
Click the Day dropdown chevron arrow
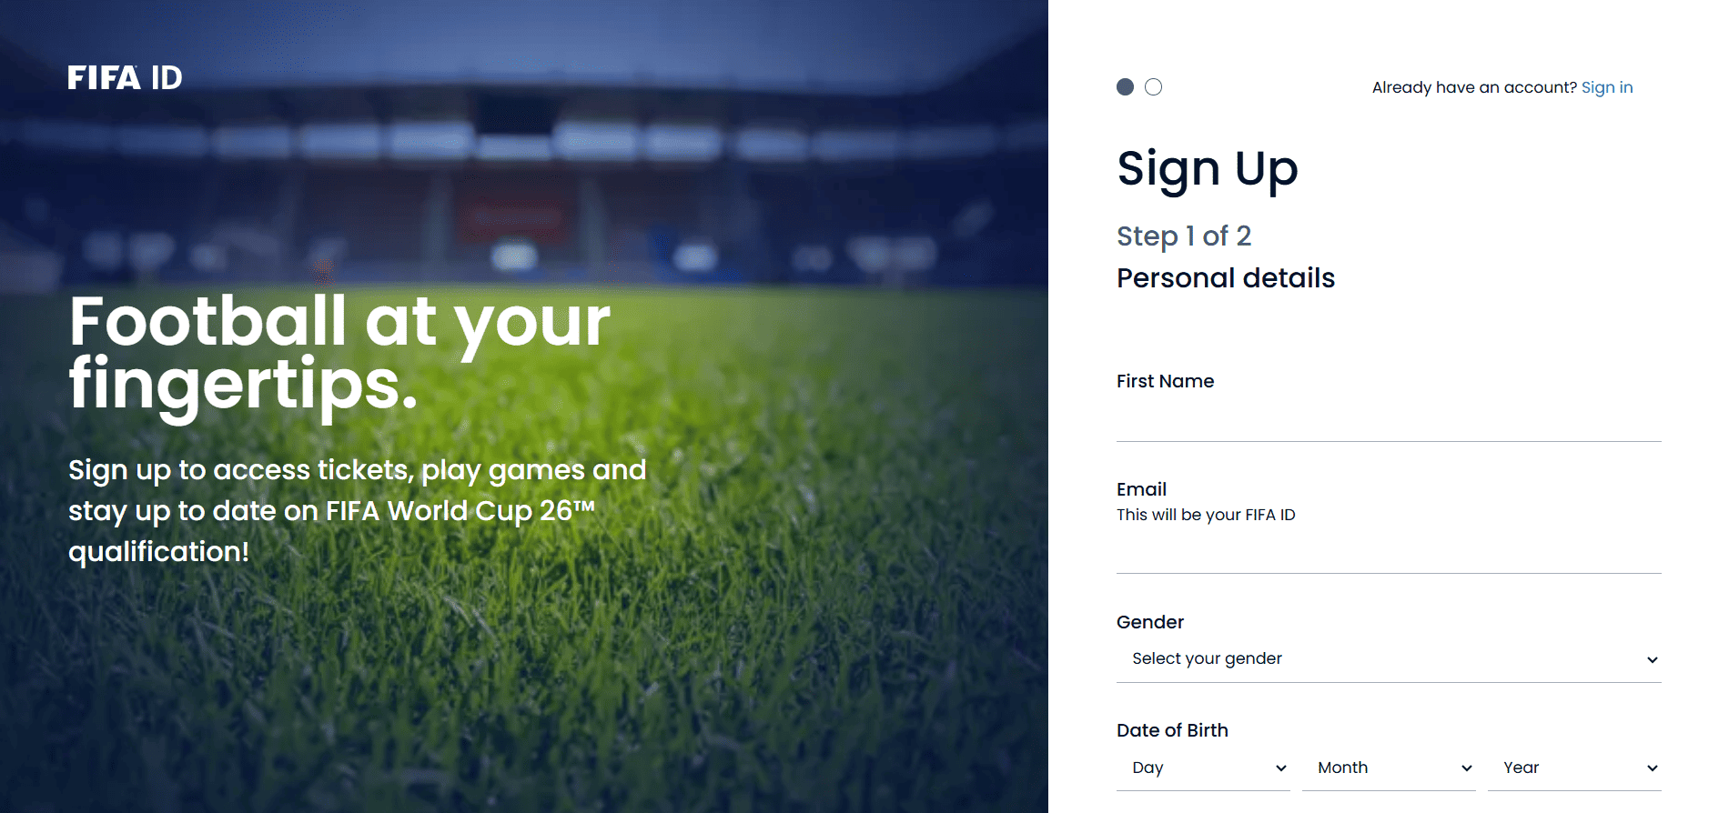(x=1278, y=767)
